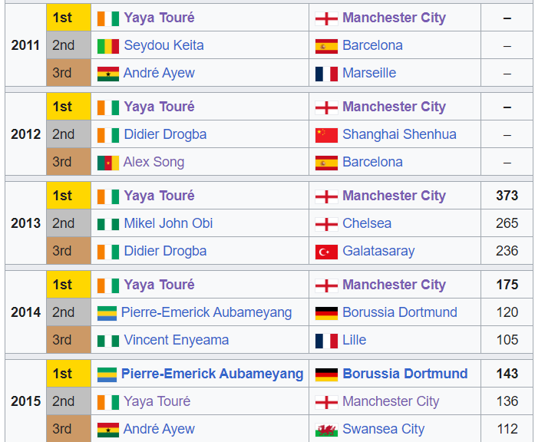The height and width of the screenshot is (442, 535).
Task: Open Seydou Keita player link
Action: point(163,45)
